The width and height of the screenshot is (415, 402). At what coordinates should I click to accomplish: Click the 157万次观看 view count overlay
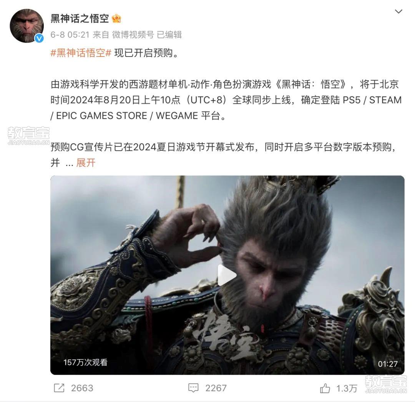click(85, 362)
